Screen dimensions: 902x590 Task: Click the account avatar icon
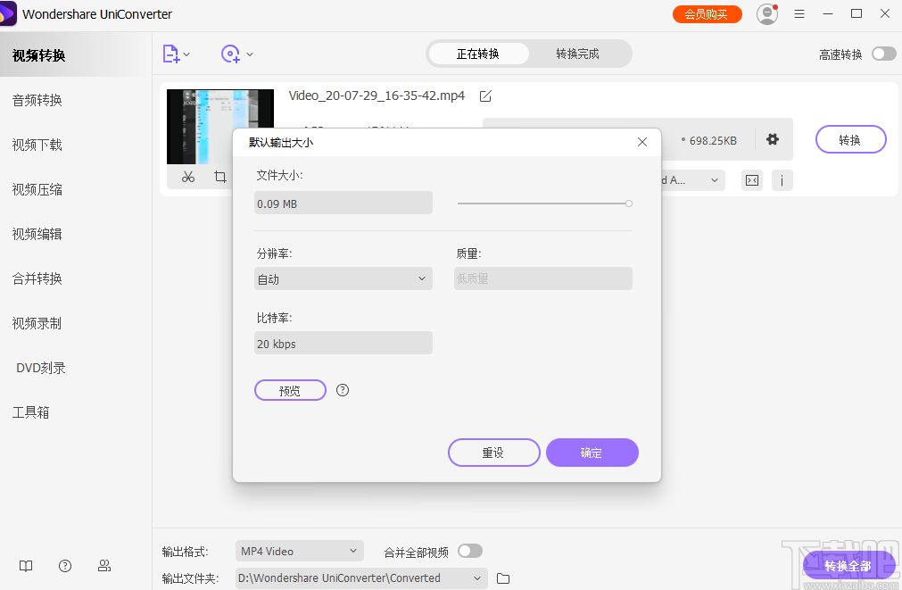coord(766,13)
